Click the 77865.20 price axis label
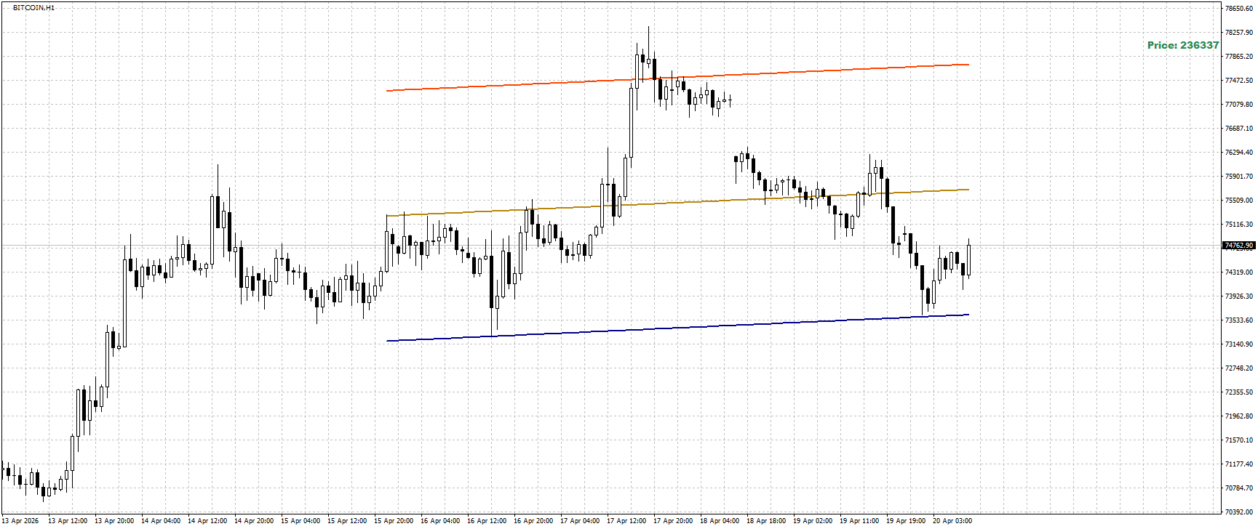Image resolution: width=1258 pixels, height=529 pixels. (1239, 57)
